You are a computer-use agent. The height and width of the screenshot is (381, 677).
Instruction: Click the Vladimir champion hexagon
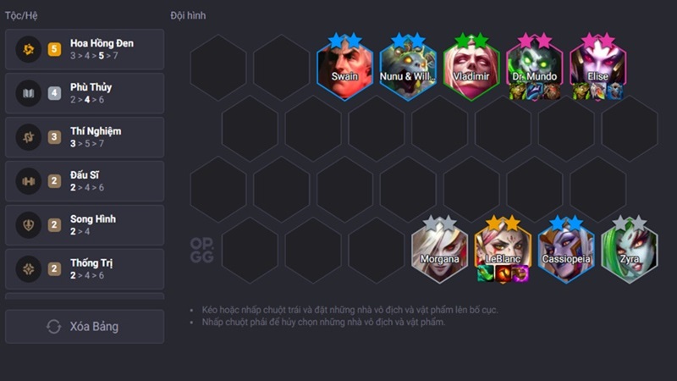pyautogui.click(x=471, y=69)
